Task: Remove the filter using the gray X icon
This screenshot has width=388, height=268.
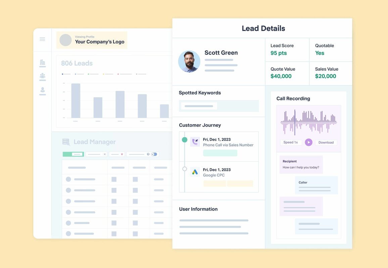Action: [x=105, y=154]
